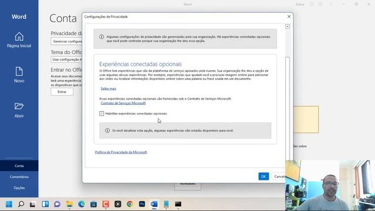Open the Widgets panel on the taskbar
This screenshot has height=211, width=375.
[45, 204]
